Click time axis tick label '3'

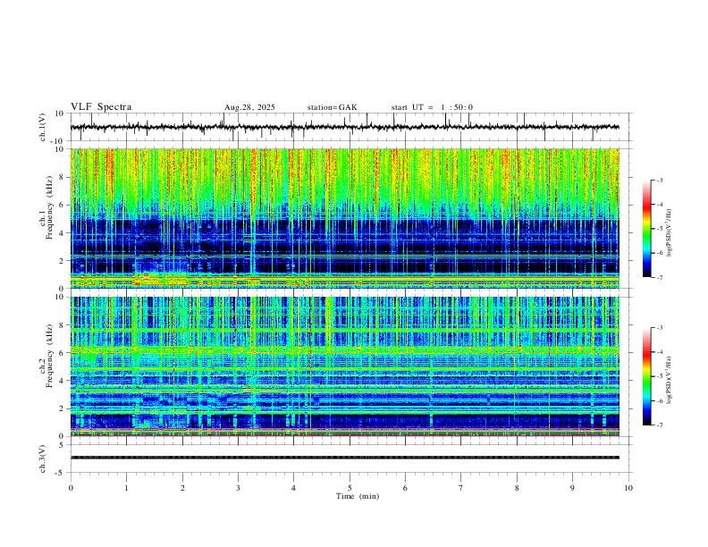coord(238,488)
